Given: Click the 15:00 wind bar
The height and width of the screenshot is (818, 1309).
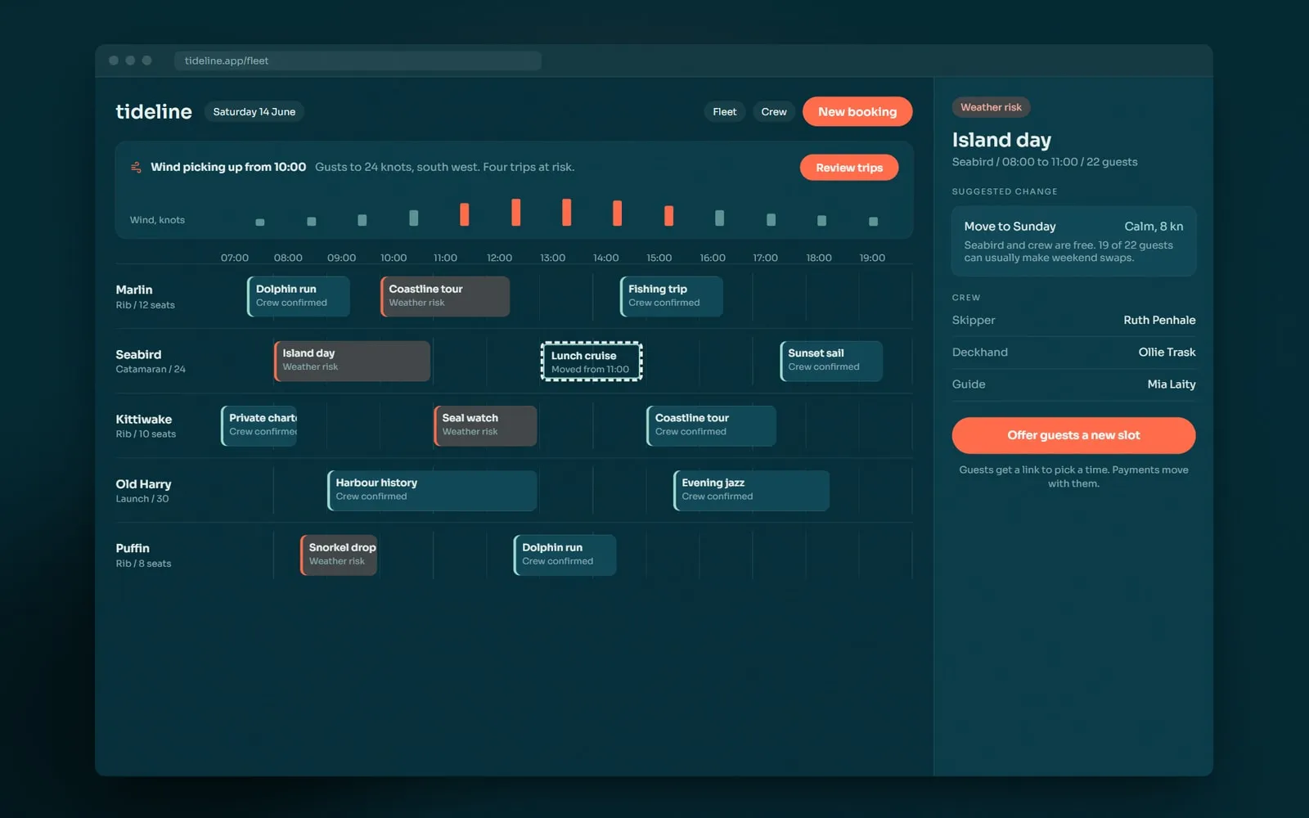Looking at the screenshot, I should tap(668, 216).
